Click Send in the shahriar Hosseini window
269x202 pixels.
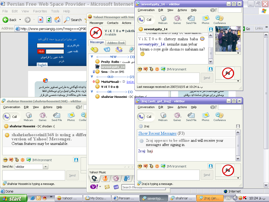click(x=72, y=175)
